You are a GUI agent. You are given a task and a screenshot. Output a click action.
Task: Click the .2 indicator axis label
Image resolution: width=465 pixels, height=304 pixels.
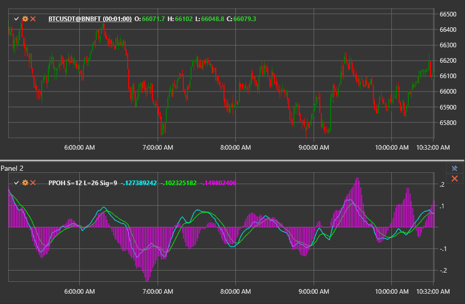442,184
